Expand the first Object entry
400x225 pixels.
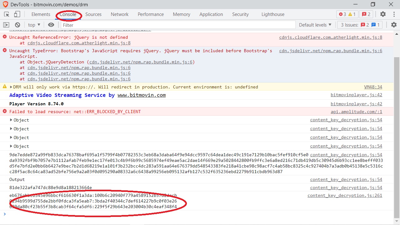pyautogui.click(x=11, y=120)
